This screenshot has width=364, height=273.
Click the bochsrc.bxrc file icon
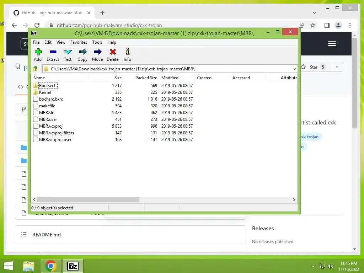coord(36,99)
